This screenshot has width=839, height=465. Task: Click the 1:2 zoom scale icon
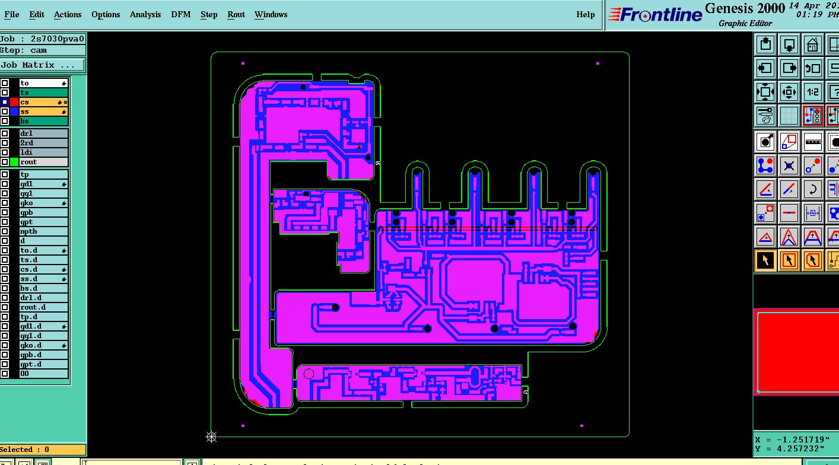[813, 92]
